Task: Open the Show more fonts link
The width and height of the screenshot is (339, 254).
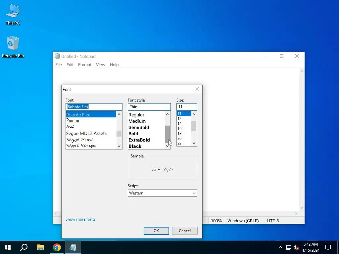Action: coord(80,219)
